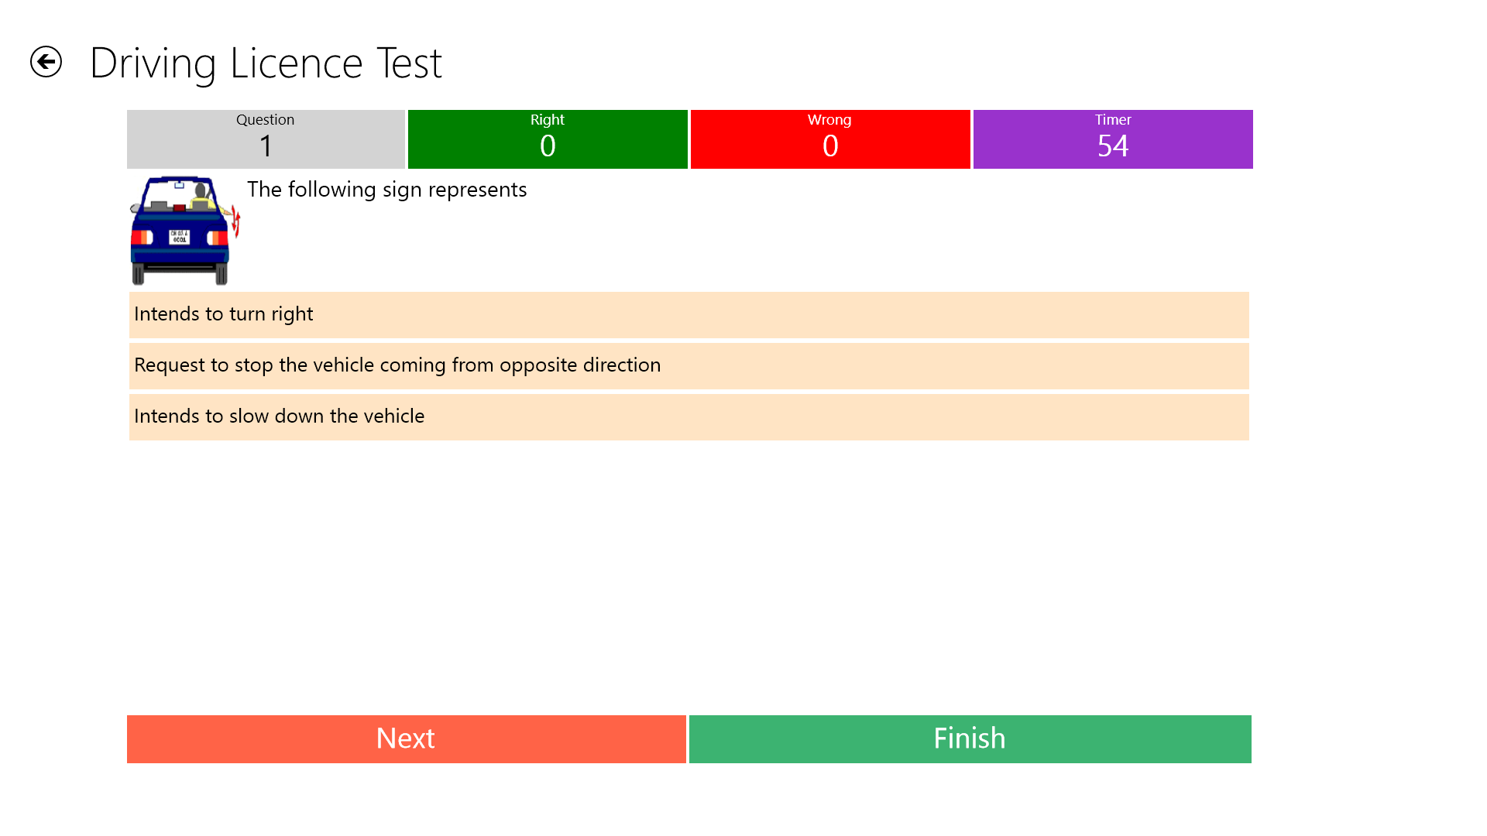Choose "Intends to slow down the vehicle"

(688, 417)
